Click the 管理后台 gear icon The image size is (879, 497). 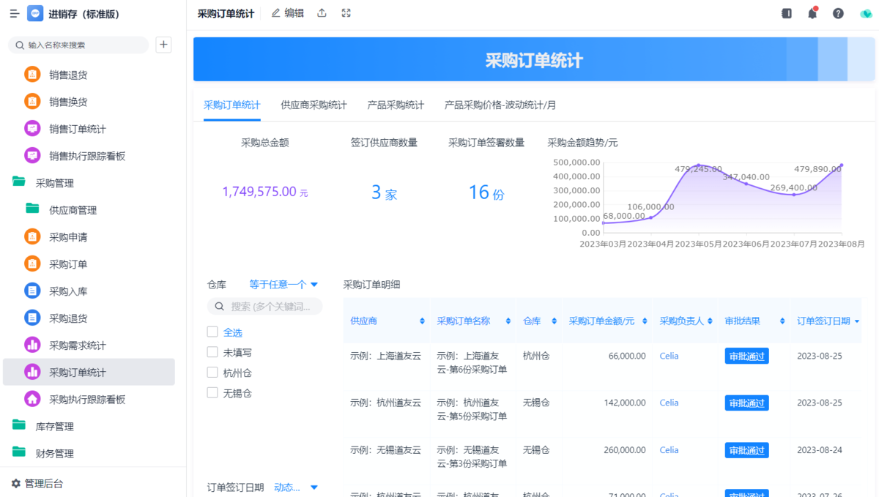tap(16, 483)
